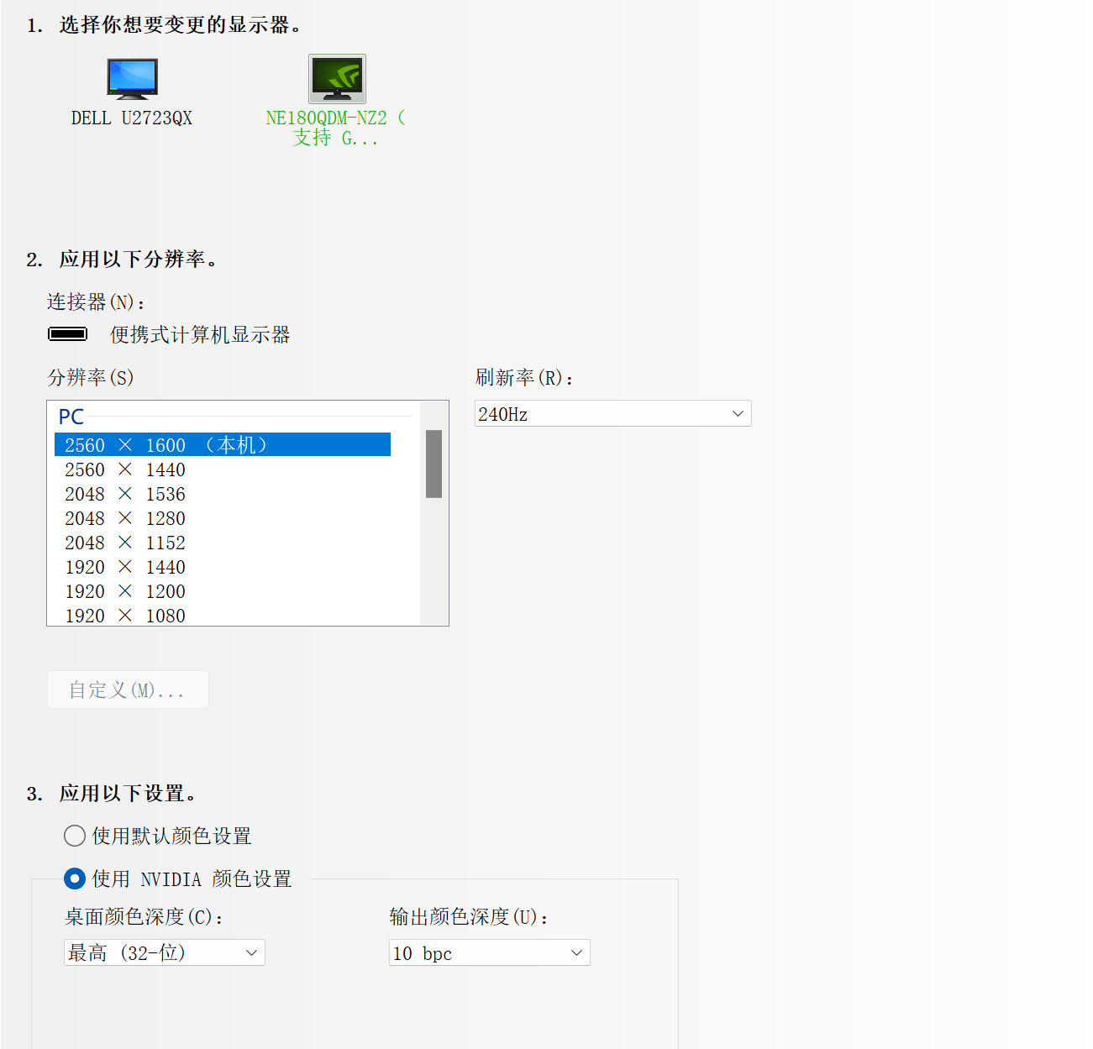Select 使用默认颜色设置 radio button
This screenshot has width=1093, height=1049.
[x=74, y=836]
